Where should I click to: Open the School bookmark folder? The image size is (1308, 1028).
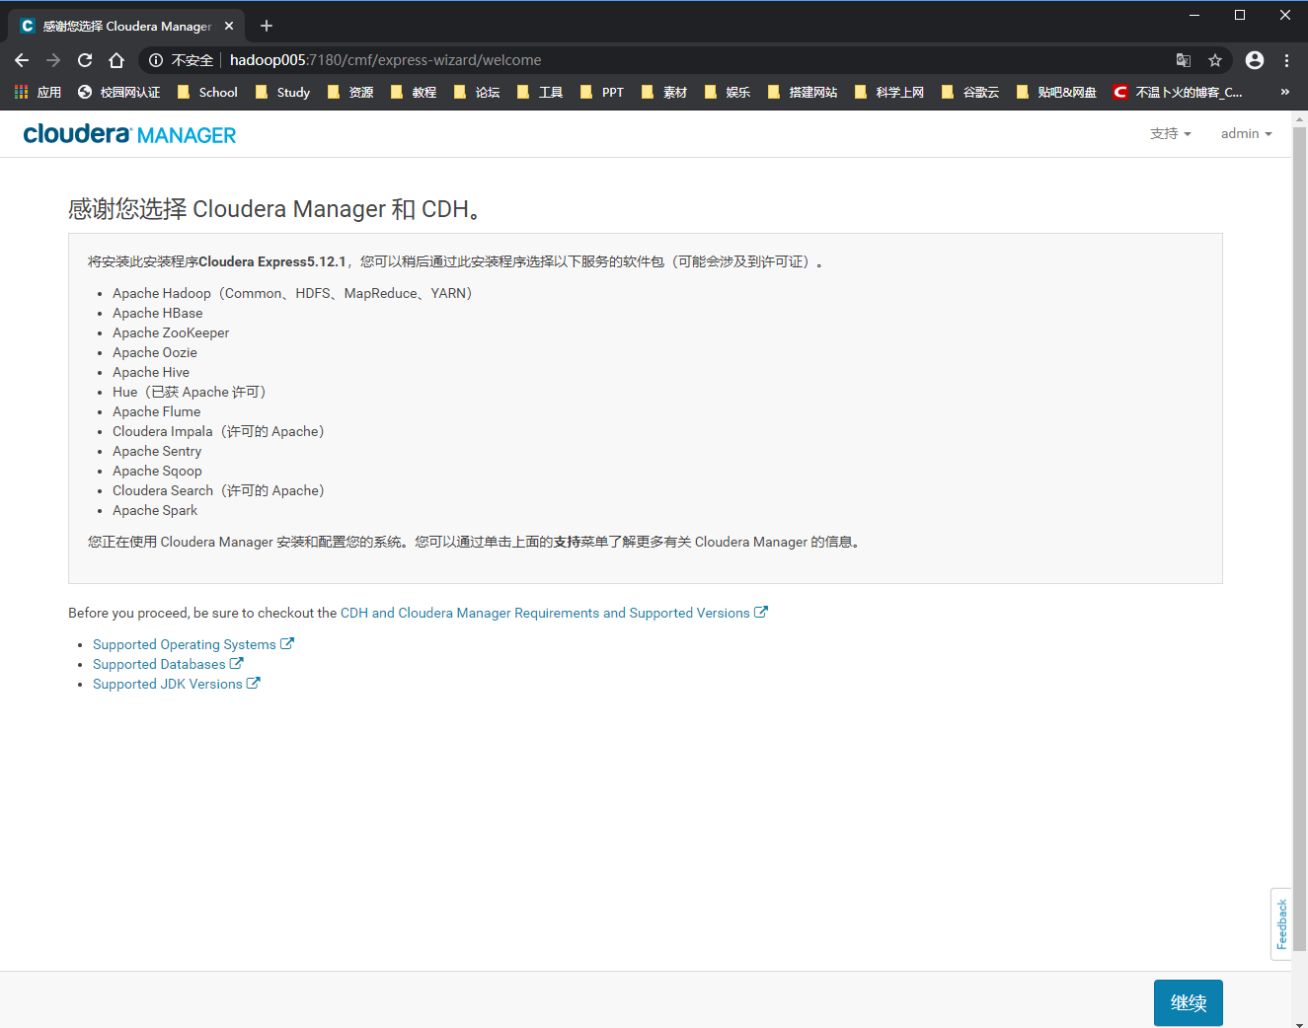[207, 92]
